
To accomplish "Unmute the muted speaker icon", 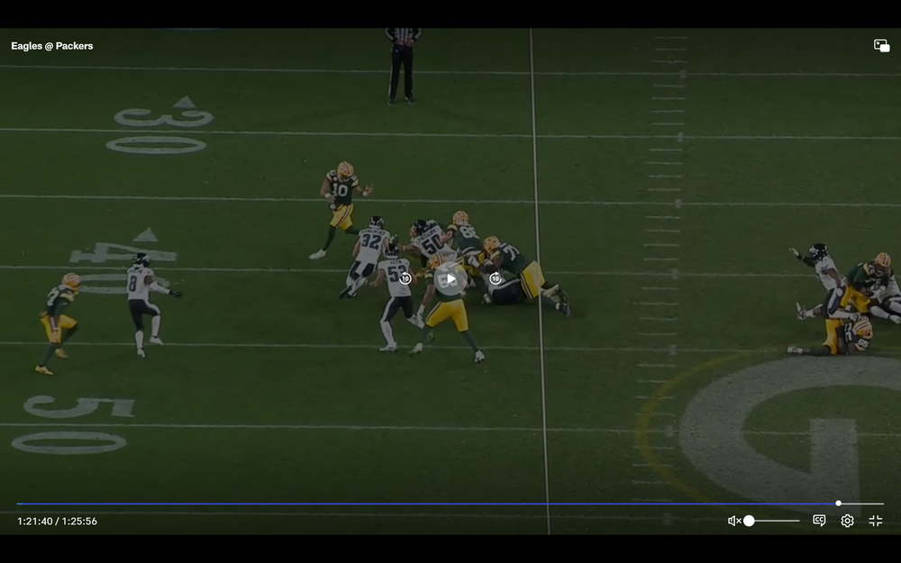I will 733,521.
